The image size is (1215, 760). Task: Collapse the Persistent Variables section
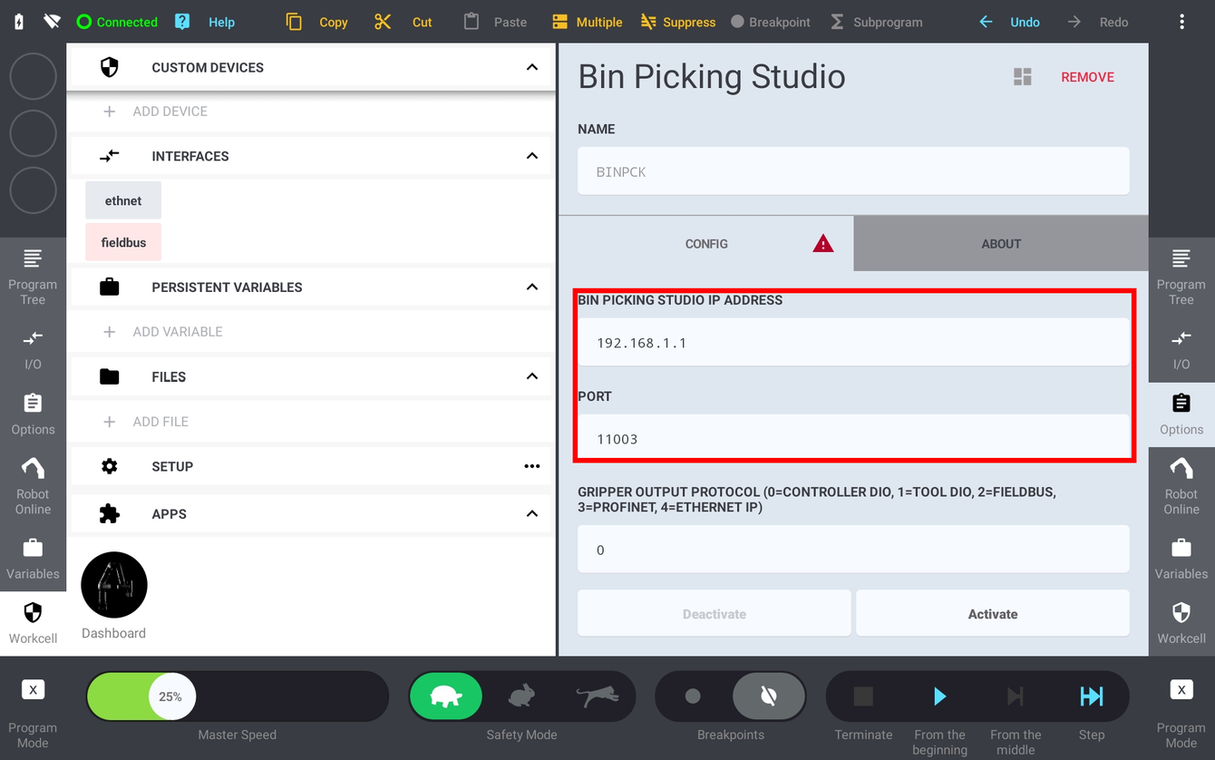pos(532,287)
